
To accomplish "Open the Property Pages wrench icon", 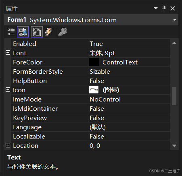I will [63, 32].
